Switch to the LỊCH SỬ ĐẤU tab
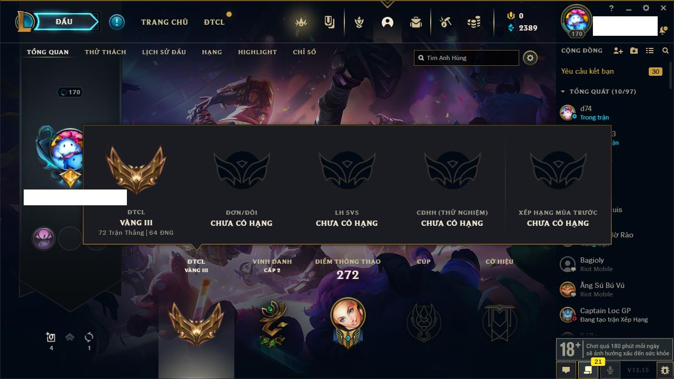This screenshot has width=674, height=379. [164, 52]
